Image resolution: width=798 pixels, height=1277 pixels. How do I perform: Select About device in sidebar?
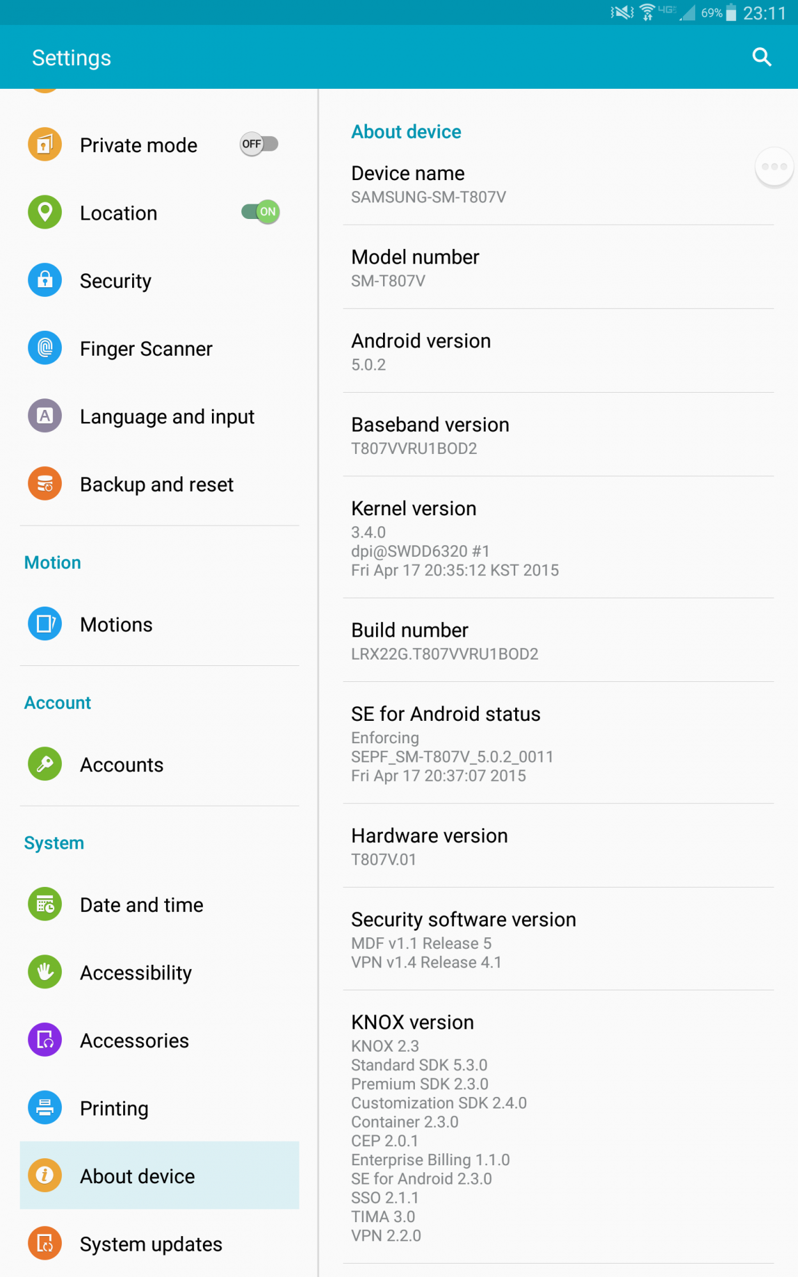tap(137, 1176)
